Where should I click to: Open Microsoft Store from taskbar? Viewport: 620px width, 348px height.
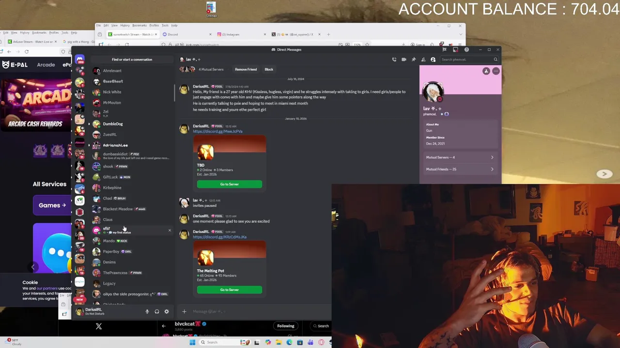pyautogui.click(x=300, y=342)
